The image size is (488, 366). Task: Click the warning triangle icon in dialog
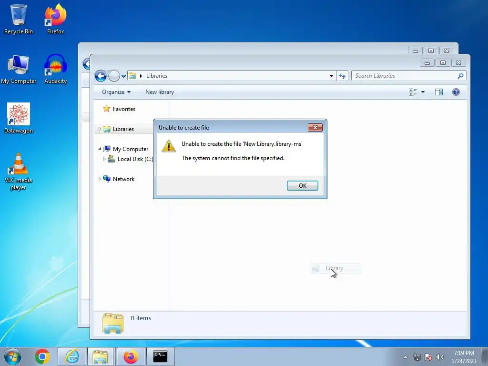click(168, 146)
